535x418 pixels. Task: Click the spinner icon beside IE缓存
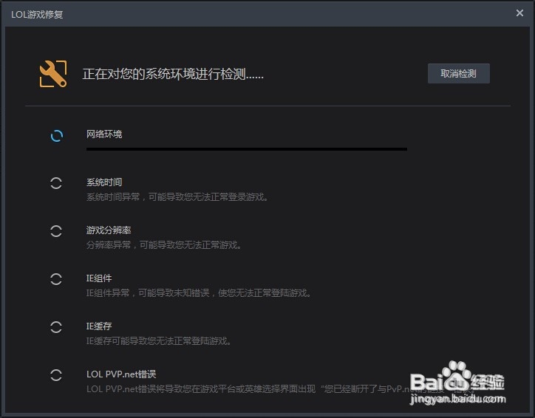pos(56,327)
